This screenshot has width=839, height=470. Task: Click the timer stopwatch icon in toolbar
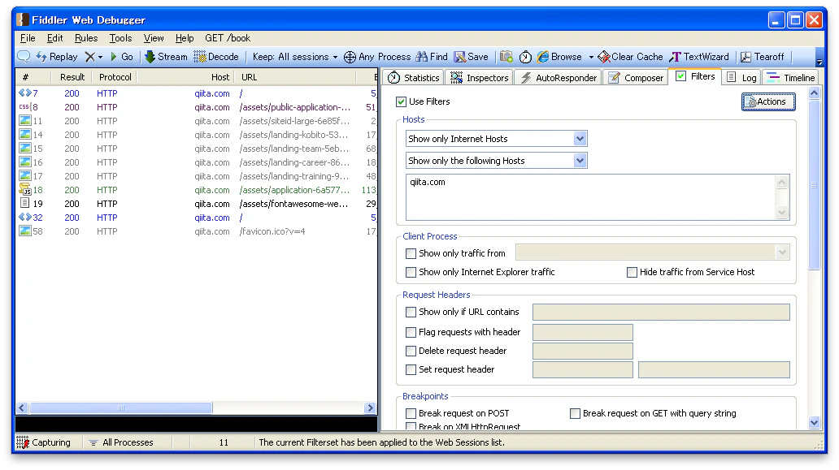525,57
